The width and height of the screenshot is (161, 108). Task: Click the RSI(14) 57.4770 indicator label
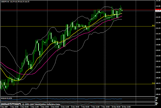pyautogui.click(x=6, y=98)
